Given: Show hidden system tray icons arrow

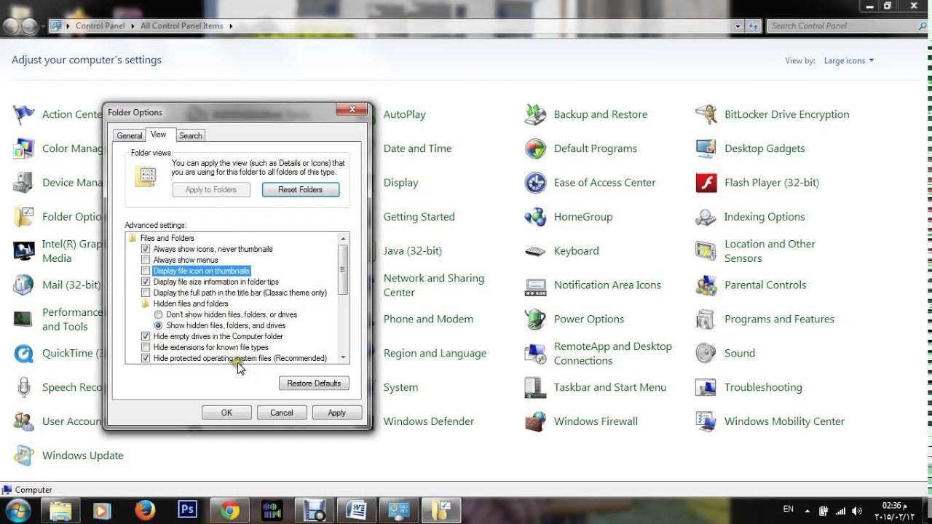Looking at the screenshot, I should click(x=807, y=510).
